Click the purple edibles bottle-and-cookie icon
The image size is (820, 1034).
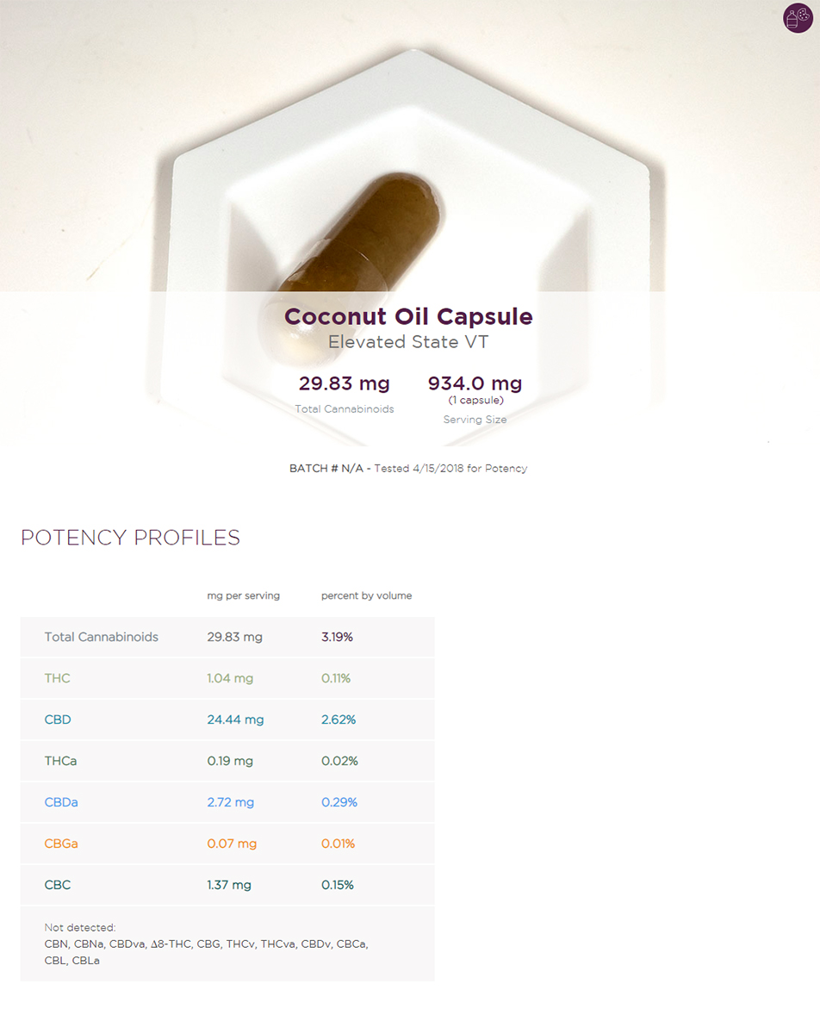798,18
